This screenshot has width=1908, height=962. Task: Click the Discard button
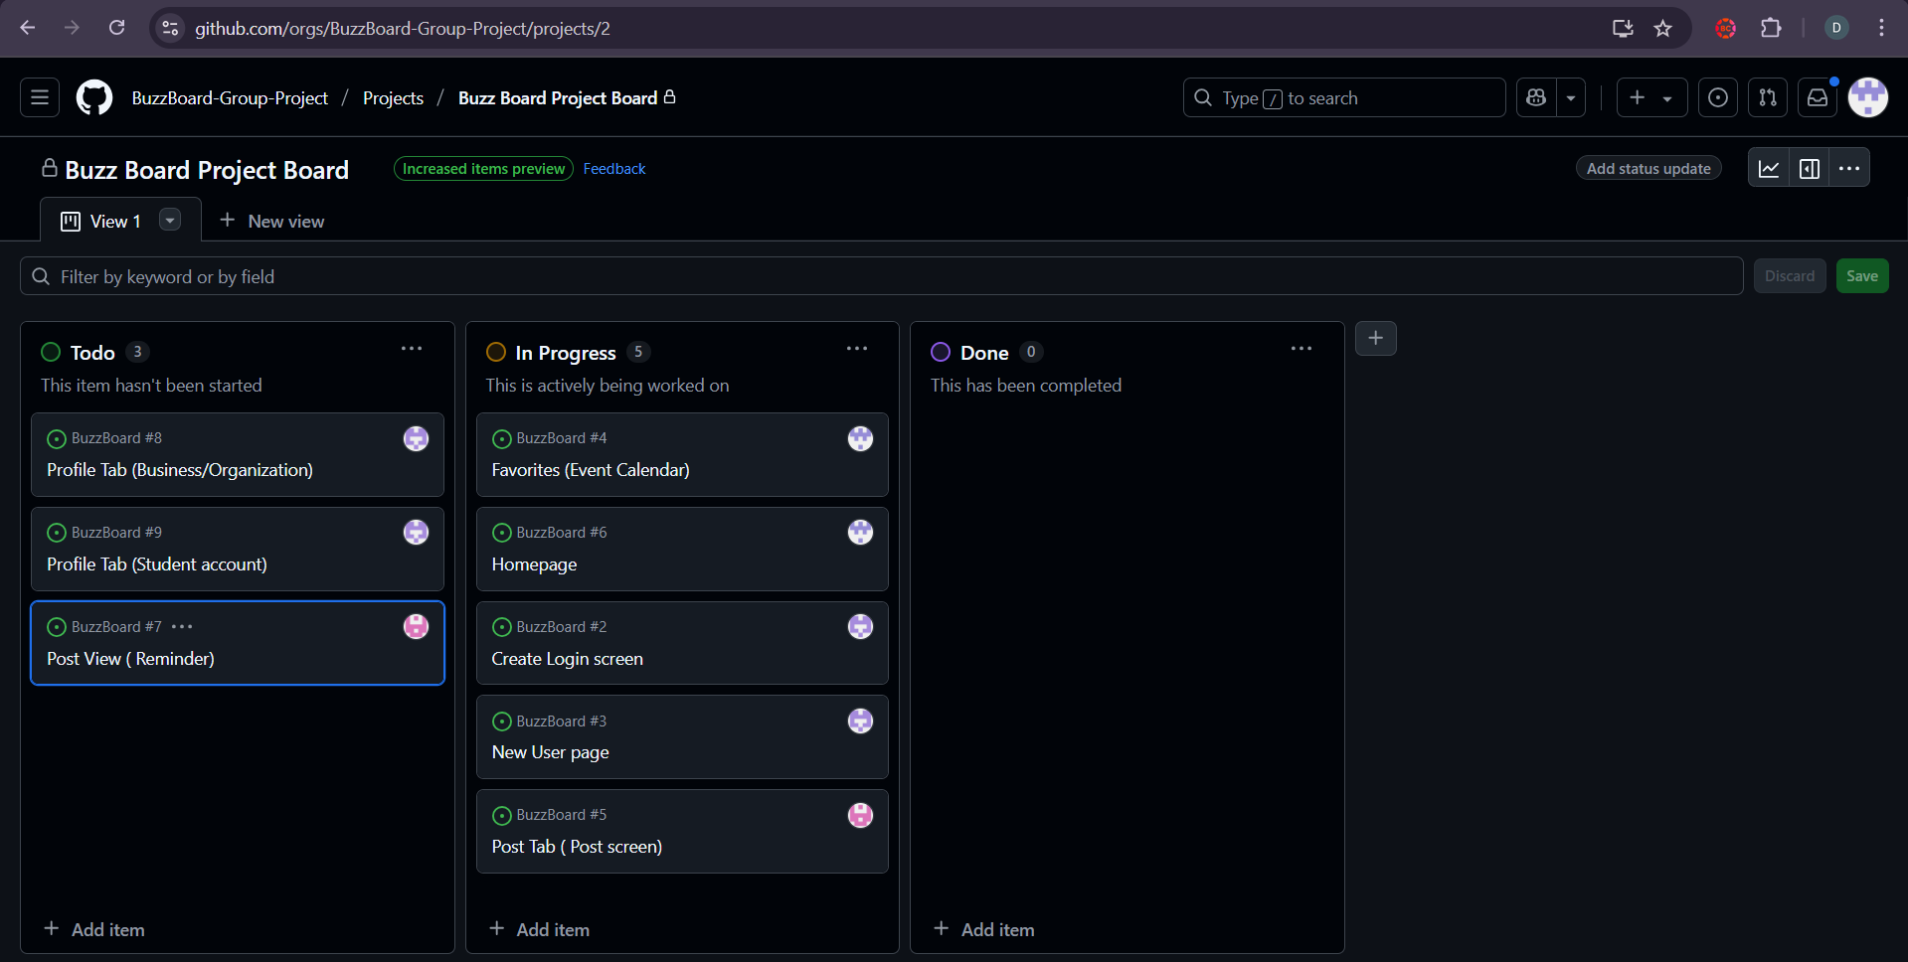1790,276
